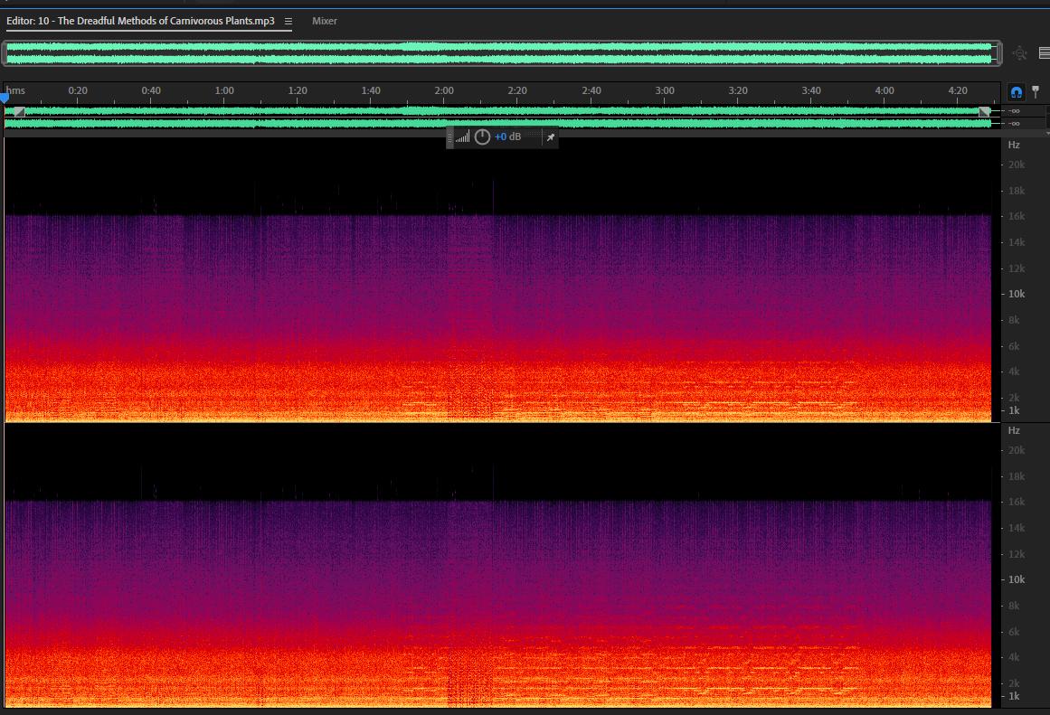Click the zoom navigator bar's right edge handle

click(998, 53)
